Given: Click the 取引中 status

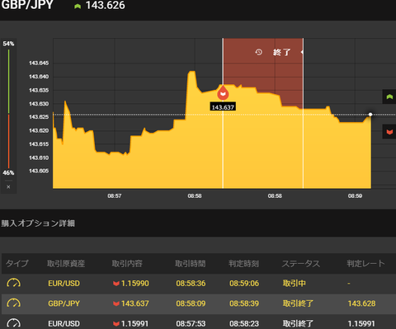Looking at the screenshot, I should point(295,284).
